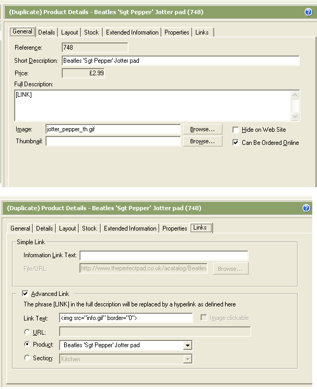317x389 pixels.
Task: Click the help icon in bottom dialog header
Action: tap(307, 208)
